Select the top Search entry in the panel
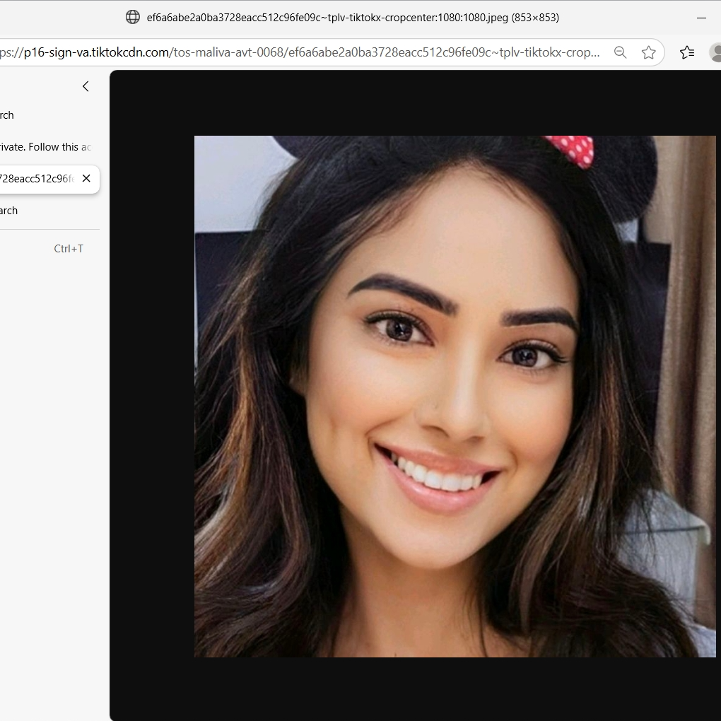This screenshot has height=721, width=721. click(x=7, y=115)
